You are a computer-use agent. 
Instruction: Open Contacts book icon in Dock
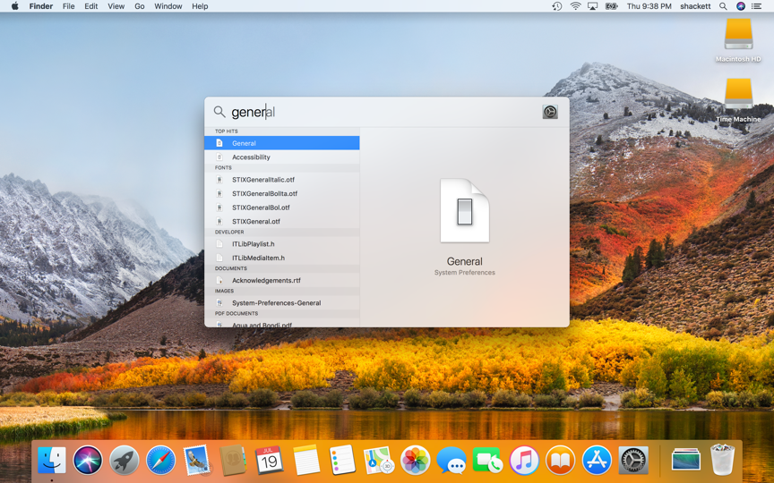[233, 461]
